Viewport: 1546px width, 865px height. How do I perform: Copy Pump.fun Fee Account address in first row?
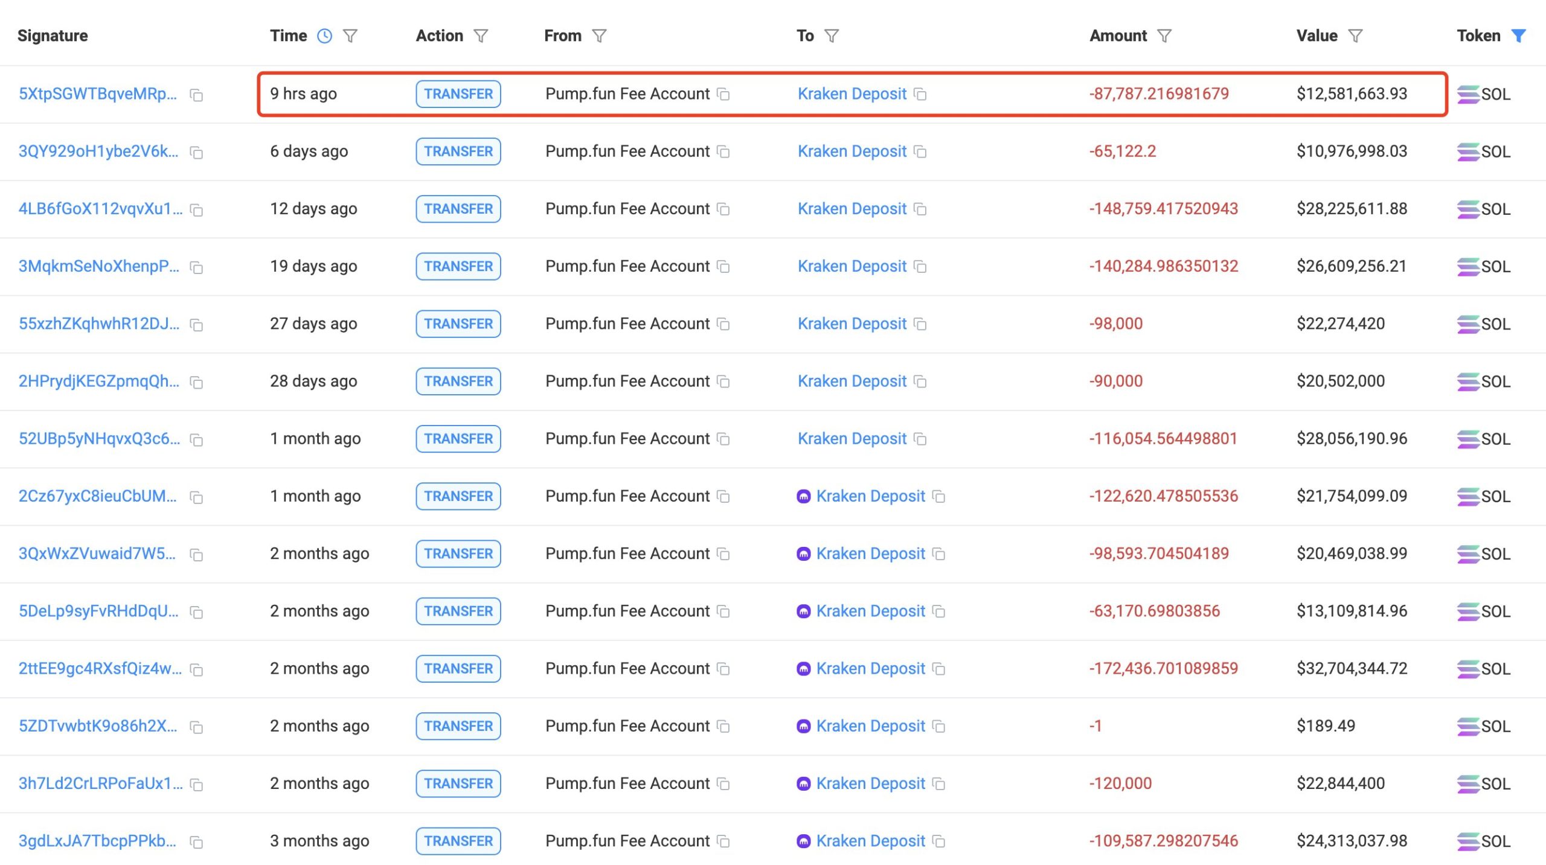[x=723, y=95]
